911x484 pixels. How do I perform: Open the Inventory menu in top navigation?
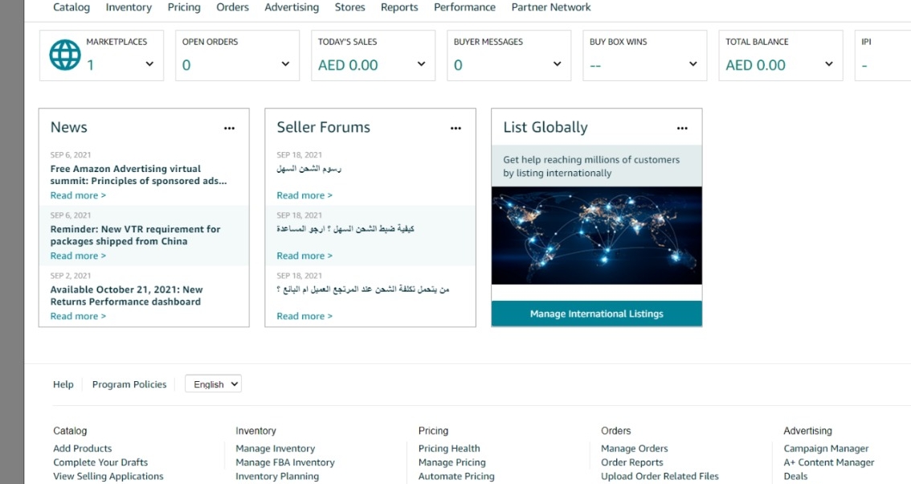(129, 7)
